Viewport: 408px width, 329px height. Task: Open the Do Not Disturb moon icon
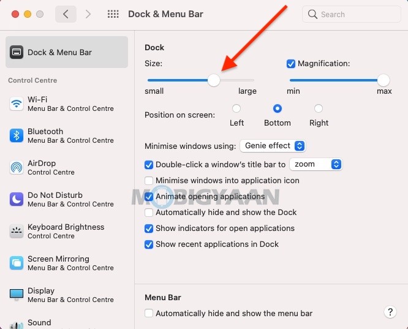tap(17, 199)
